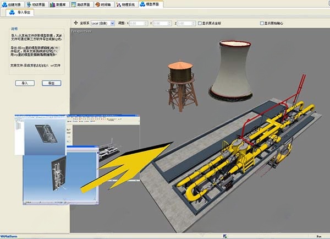Enable 显示原点坐标 checkbox
This screenshot has width=330, height=239.
point(199,24)
